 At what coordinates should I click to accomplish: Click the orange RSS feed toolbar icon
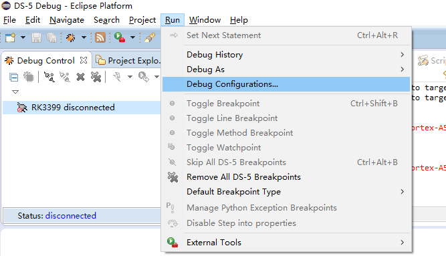100,37
